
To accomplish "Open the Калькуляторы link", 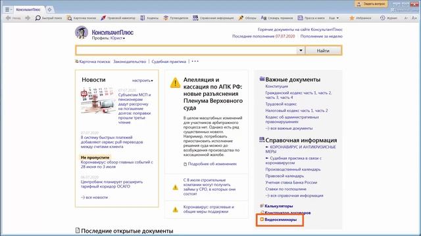I will click(279, 206).
